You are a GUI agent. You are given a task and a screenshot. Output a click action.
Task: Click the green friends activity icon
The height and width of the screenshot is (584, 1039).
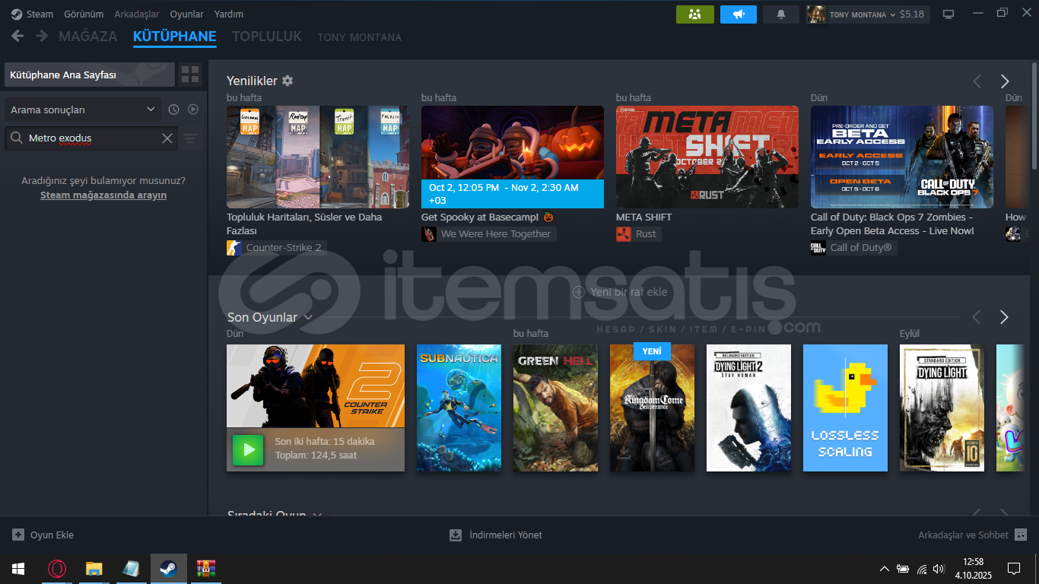[694, 14]
